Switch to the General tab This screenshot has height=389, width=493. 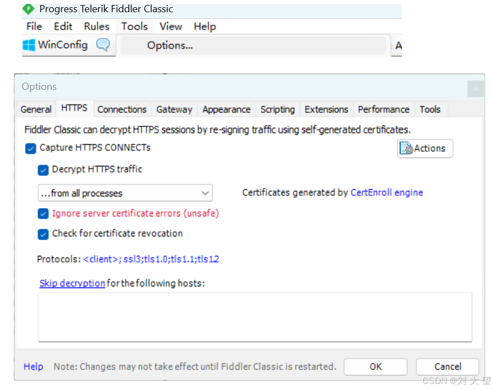click(36, 109)
